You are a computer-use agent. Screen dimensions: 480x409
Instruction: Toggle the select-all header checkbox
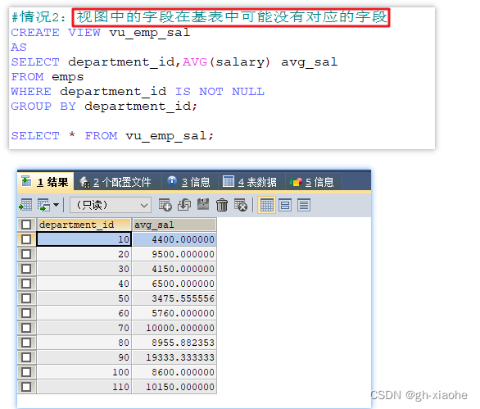(26, 225)
